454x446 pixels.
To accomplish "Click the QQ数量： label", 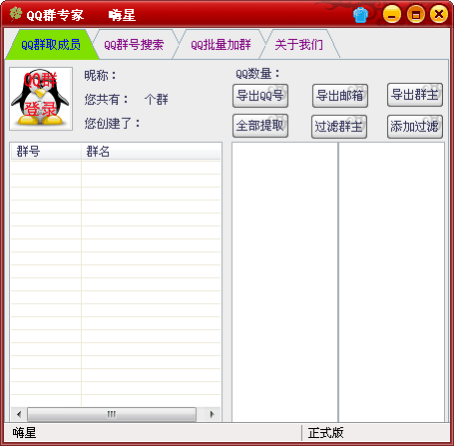I will pyautogui.click(x=257, y=74).
